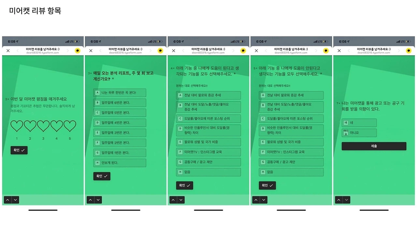The width and height of the screenshot is (417, 234).
Task: Pick '일주일에 5번은 본다.' option
Action: point(120,113)
